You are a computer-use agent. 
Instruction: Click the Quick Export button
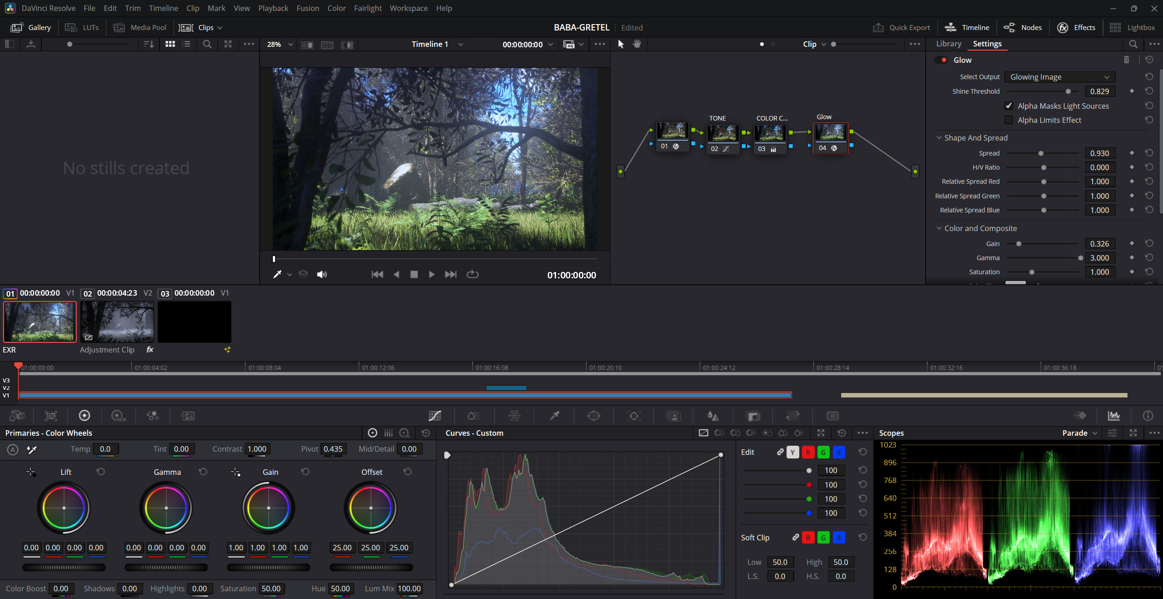[902, 27]
